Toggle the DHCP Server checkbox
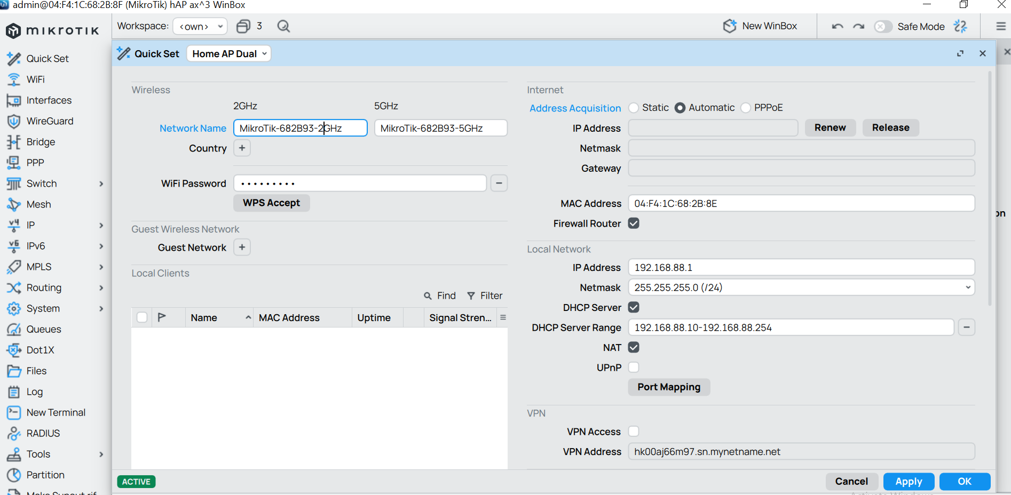This screenshot has width=1011, height=495. pyautogui.click(x=634, y=307)
